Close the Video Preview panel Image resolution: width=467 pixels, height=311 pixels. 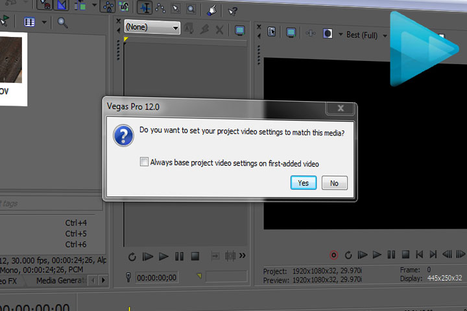pos(259,27)
